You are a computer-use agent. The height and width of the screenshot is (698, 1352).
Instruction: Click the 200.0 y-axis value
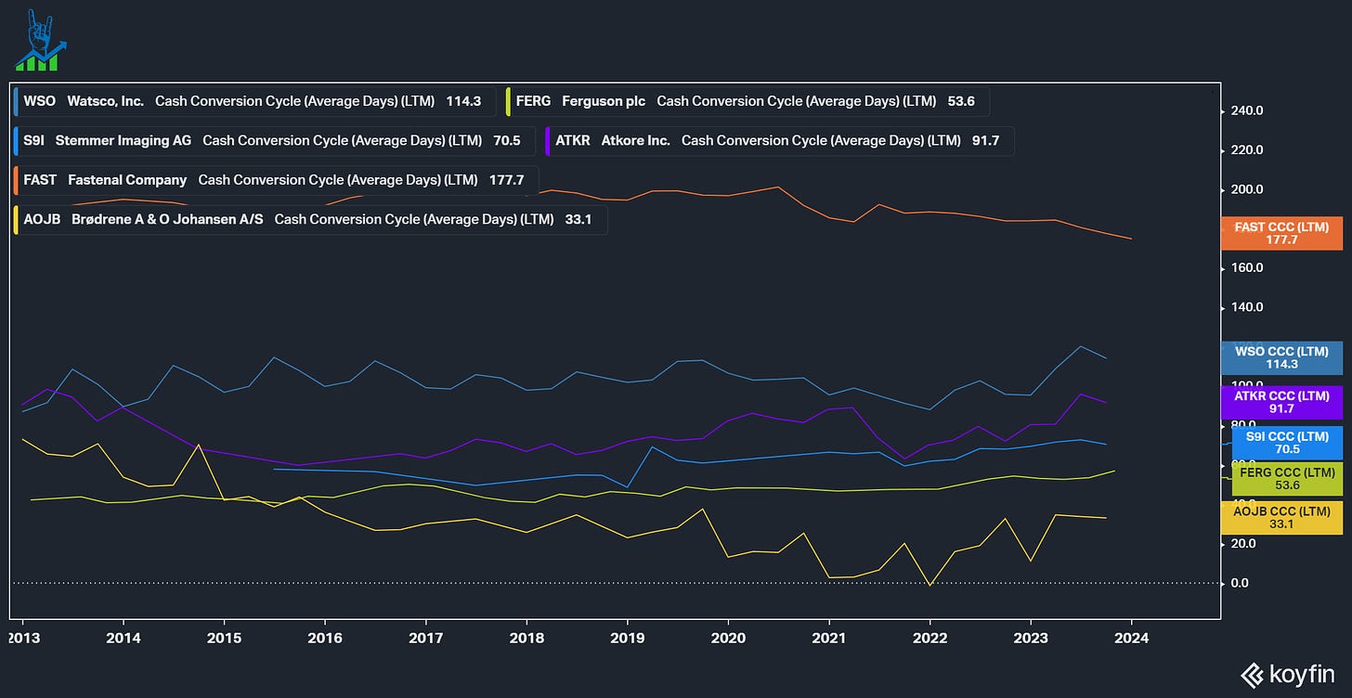pyautogui.click(x=1246, y=189)
